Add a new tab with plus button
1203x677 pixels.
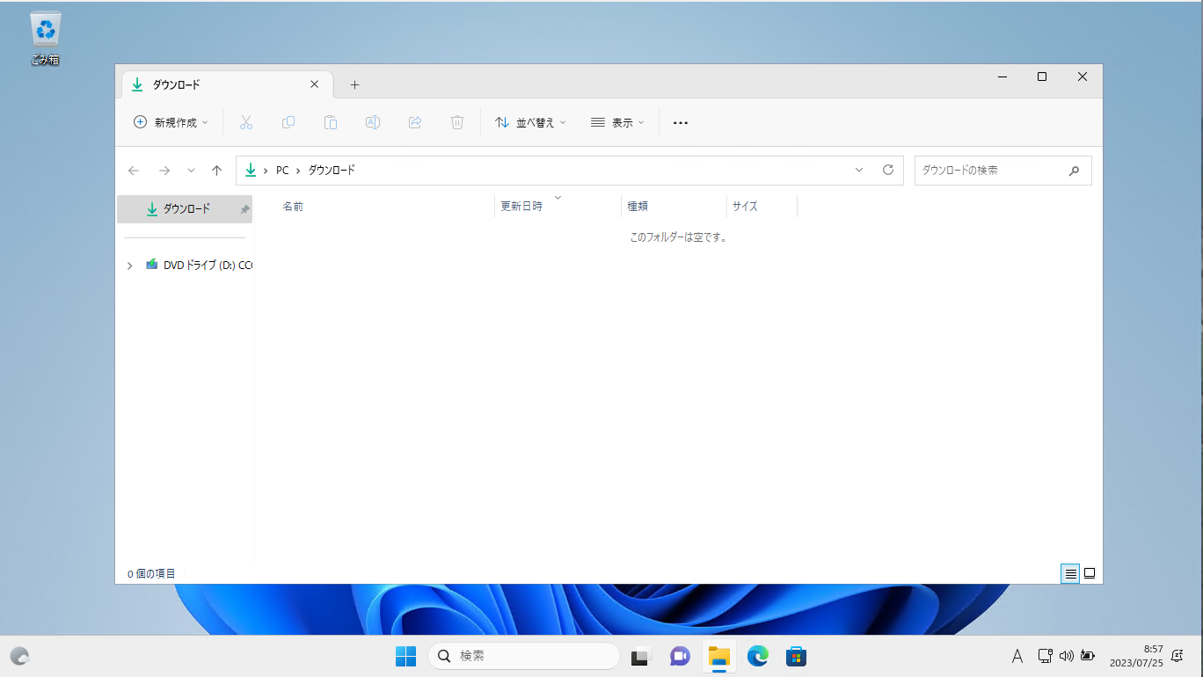tap(354, 84)
